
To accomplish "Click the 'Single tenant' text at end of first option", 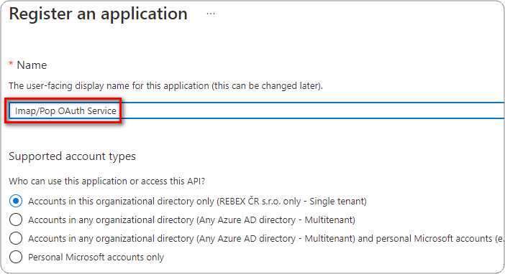I will tap(337, 202).
